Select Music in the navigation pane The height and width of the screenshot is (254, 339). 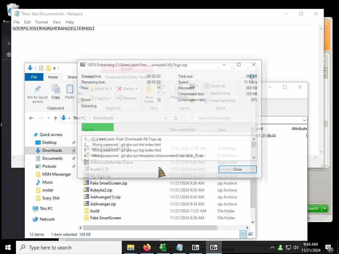tap(47, 182)
